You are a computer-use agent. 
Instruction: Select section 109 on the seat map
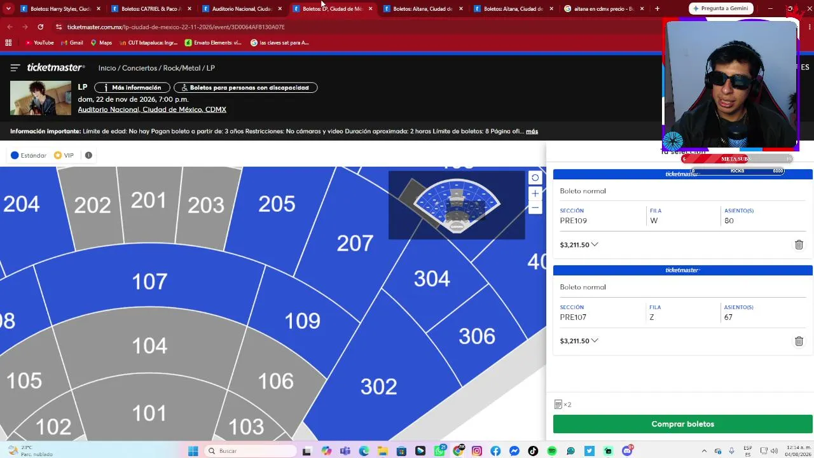point(302,321)
